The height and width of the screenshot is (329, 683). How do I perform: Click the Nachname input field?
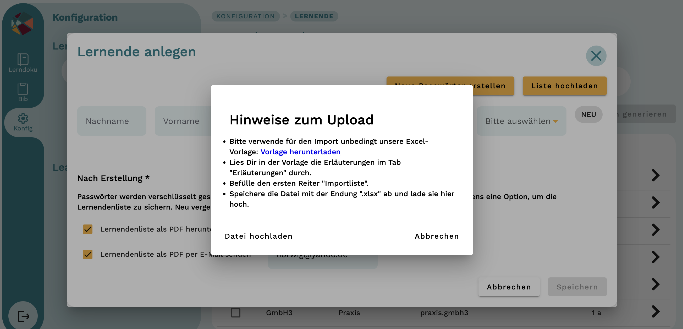tap(112, 121)
